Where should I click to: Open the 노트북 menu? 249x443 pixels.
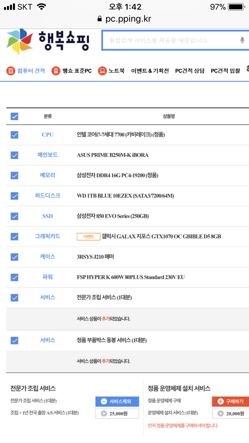(111, 71)
